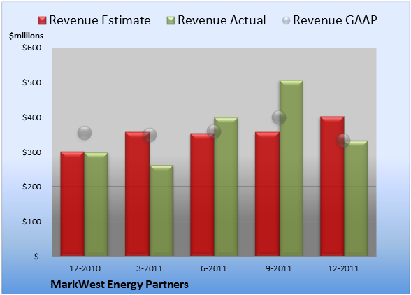Image resolution: width=411 pixels, height=295 pixels.
Task: Click the 3-2011 x-axis label
Action: (150, 268)
